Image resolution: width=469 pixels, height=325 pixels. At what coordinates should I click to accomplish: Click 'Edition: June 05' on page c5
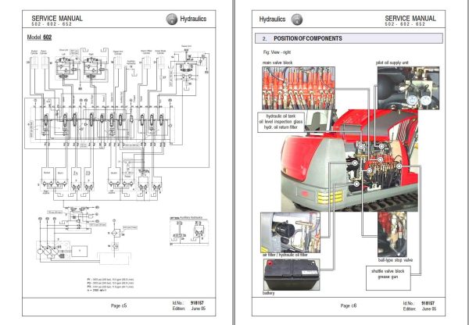[x=189, y=309]
